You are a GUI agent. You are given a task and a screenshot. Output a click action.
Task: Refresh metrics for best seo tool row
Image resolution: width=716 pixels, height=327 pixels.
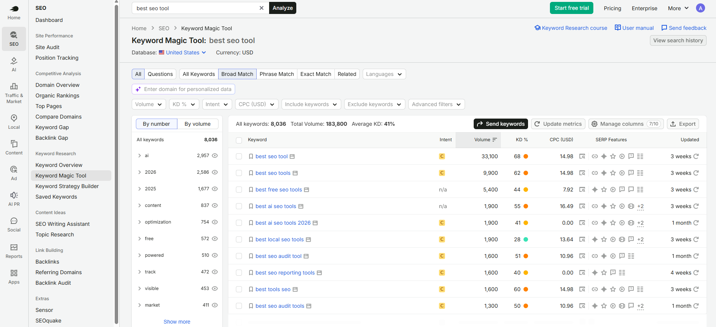[696, 156]
